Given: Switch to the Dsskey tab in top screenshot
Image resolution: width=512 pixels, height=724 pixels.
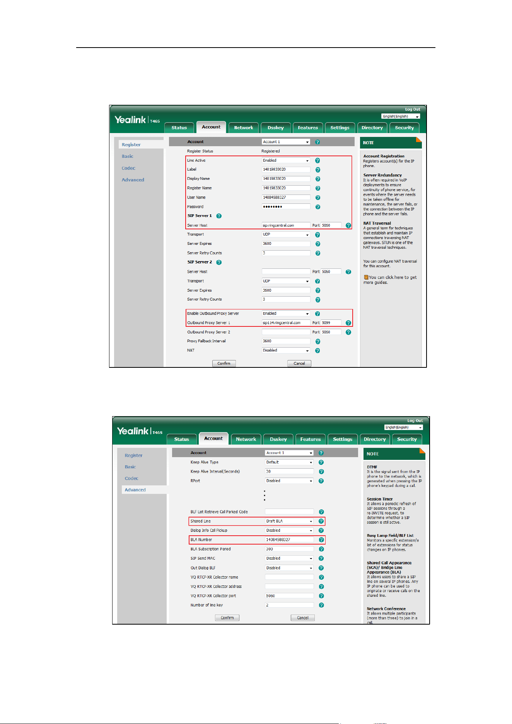Looking at the screenshot, I should click(x=276, y=128).
